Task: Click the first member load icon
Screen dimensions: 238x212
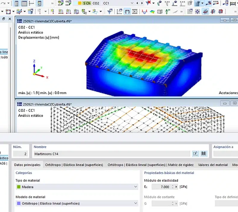Action: tap(61, 12)
